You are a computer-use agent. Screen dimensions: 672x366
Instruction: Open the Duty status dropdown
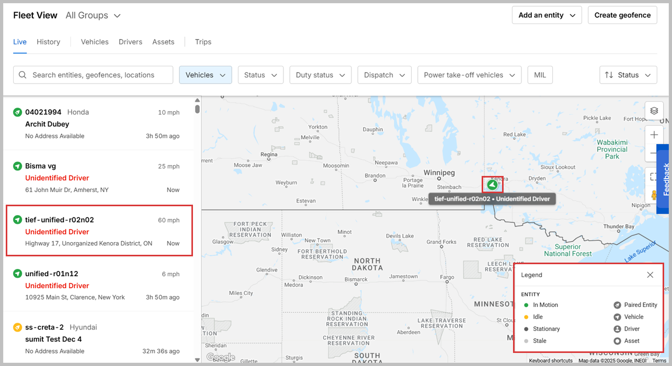tap(320, 75)
